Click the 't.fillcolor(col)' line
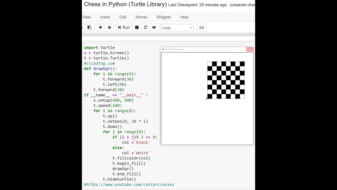This screenshot has width=337, height=190. tap(131, 158)
